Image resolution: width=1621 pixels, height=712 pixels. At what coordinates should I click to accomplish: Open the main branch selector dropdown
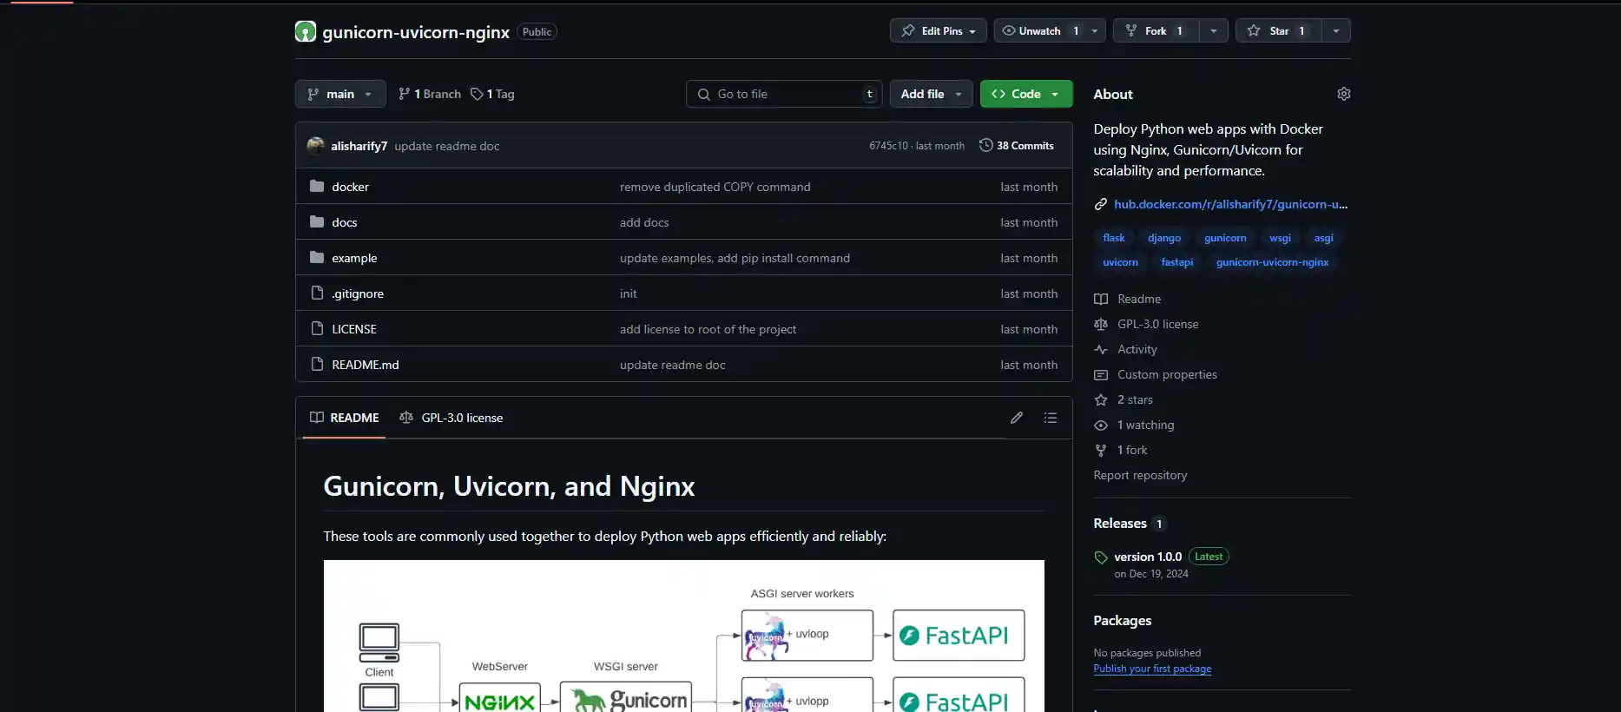click(340, 94)
